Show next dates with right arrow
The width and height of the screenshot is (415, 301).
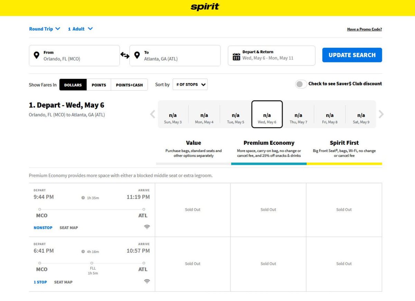point(381,114)
